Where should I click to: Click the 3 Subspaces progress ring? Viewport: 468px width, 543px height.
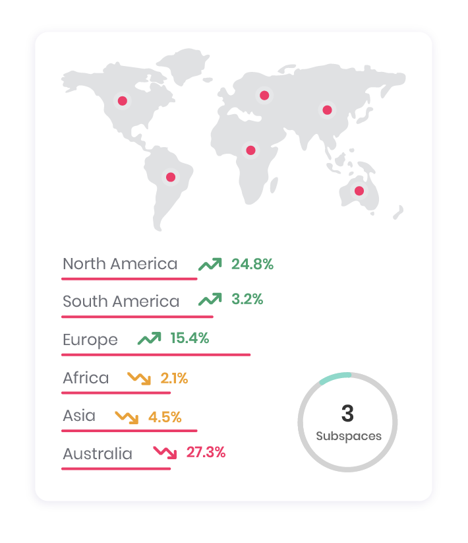tap(347, 422)
